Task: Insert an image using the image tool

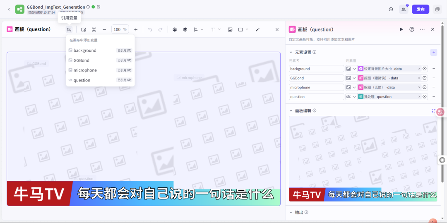Action: coord(230,29)
